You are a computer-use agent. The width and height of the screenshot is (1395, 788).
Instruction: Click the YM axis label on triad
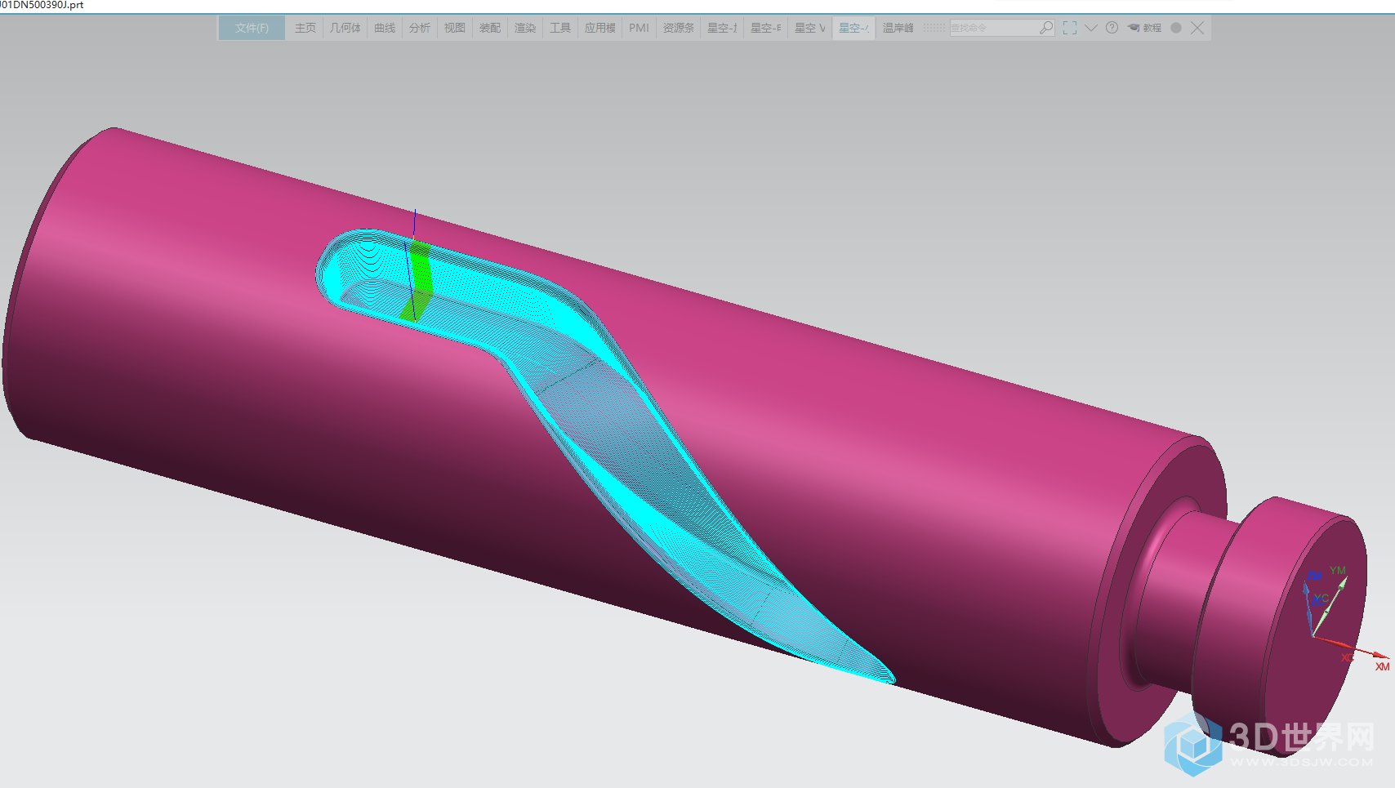pos(1337,571)
